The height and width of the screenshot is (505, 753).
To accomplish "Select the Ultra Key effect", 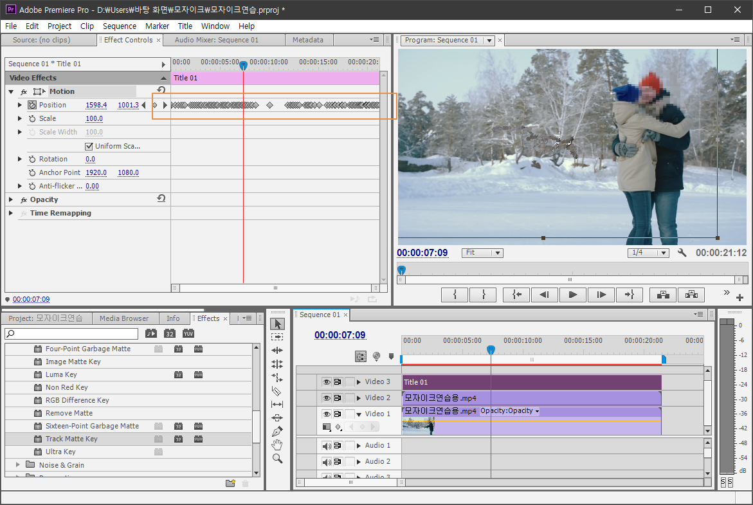I will [129, 452].
